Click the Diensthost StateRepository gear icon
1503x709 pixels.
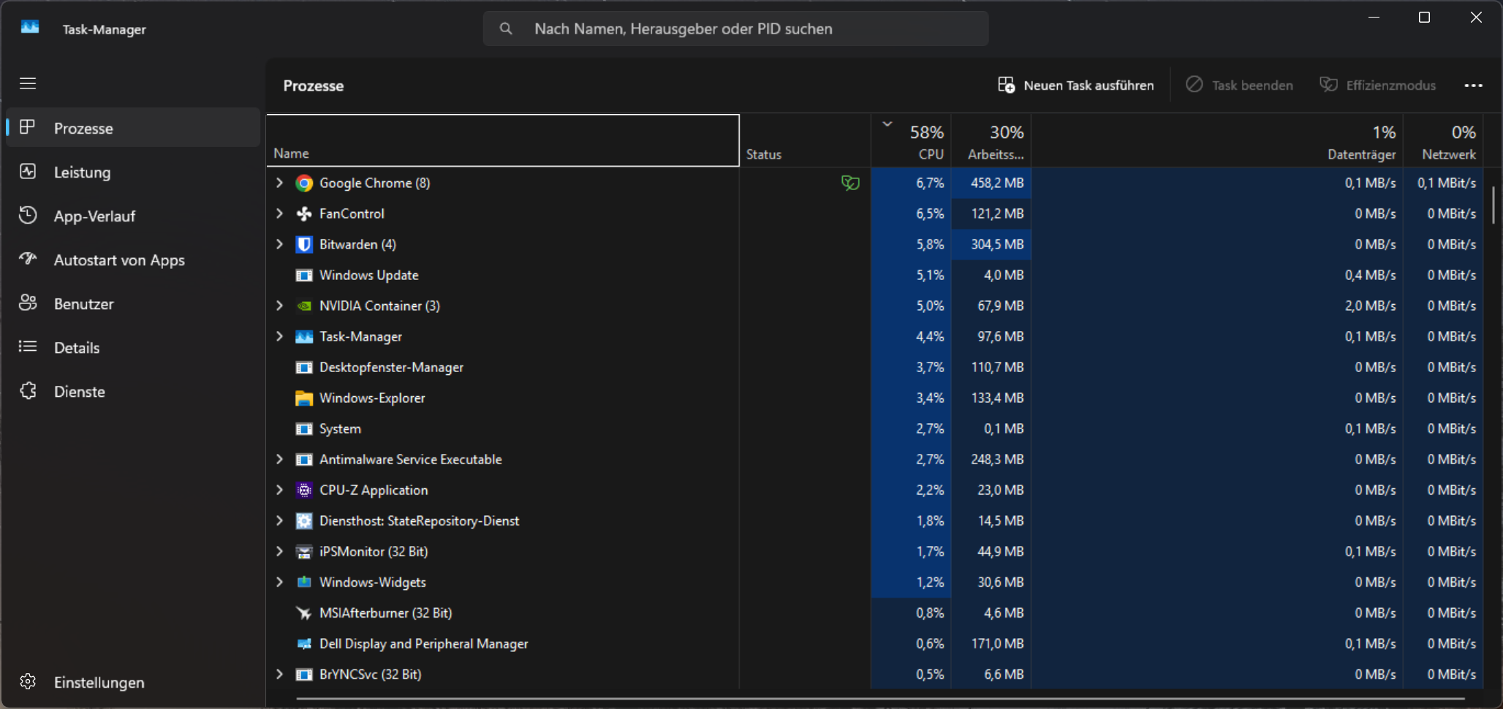304,521
